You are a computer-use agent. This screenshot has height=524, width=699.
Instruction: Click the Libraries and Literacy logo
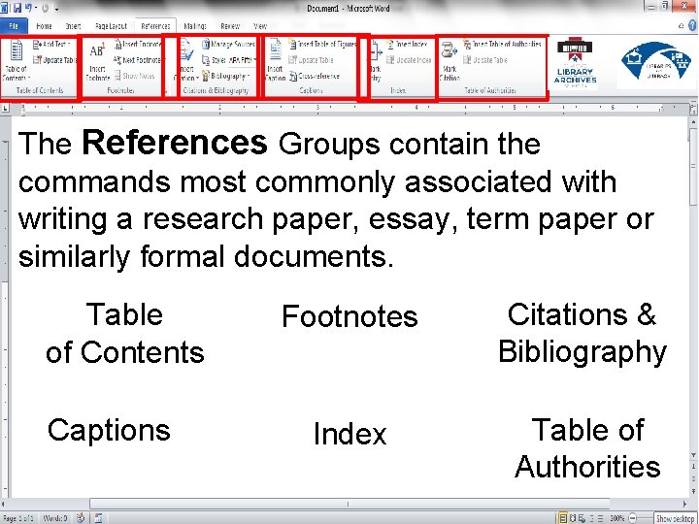click(658, 61)
